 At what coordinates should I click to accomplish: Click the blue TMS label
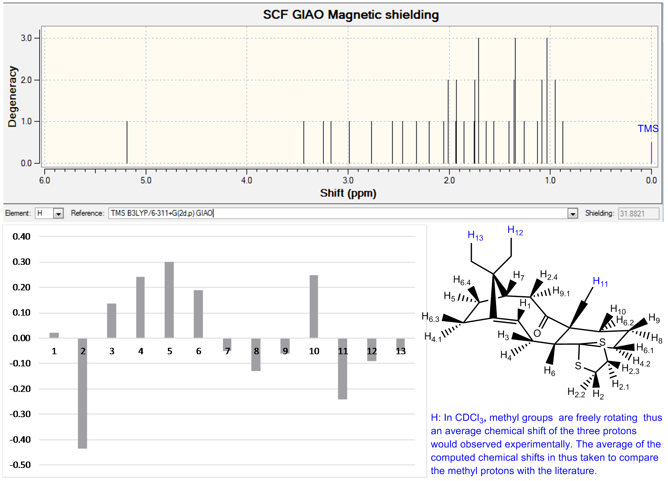(x=648, y=129)
